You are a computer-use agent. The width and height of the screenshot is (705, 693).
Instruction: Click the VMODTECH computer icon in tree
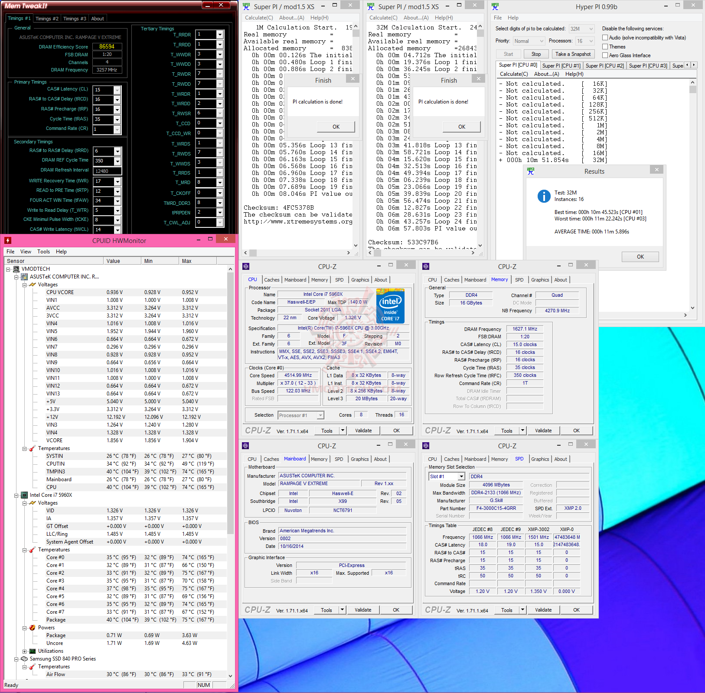point(16,269)
